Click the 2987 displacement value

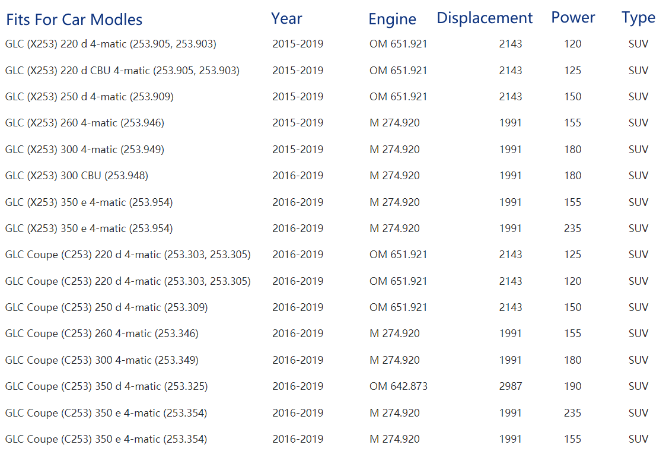(x=510, y=386)
